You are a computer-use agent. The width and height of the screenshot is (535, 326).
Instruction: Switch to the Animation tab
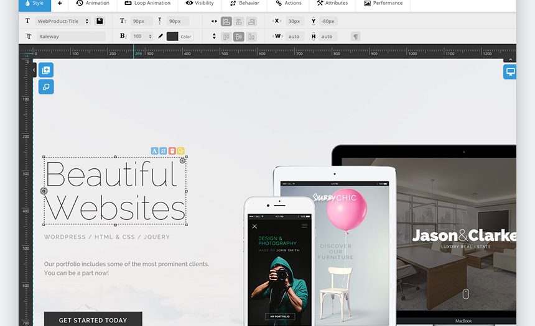(x=93, y=3)
